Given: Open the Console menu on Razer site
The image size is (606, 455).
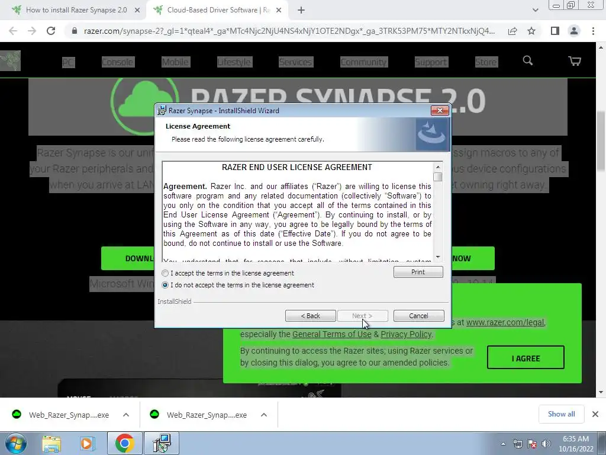Looking at the screenshot, I should tap(118, 62).
